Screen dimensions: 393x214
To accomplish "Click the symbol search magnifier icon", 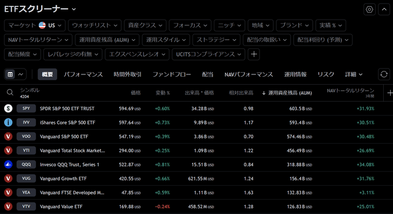I will [10, 93].
